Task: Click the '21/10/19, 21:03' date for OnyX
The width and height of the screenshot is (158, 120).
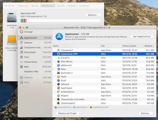Action: tap(130, 80)
